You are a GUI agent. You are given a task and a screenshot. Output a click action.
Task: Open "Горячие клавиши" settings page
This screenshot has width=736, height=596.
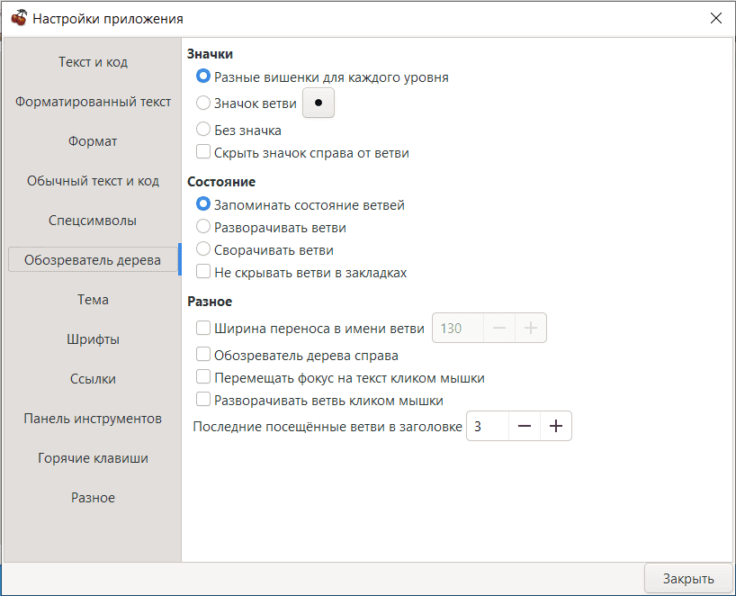click(93, 458)
